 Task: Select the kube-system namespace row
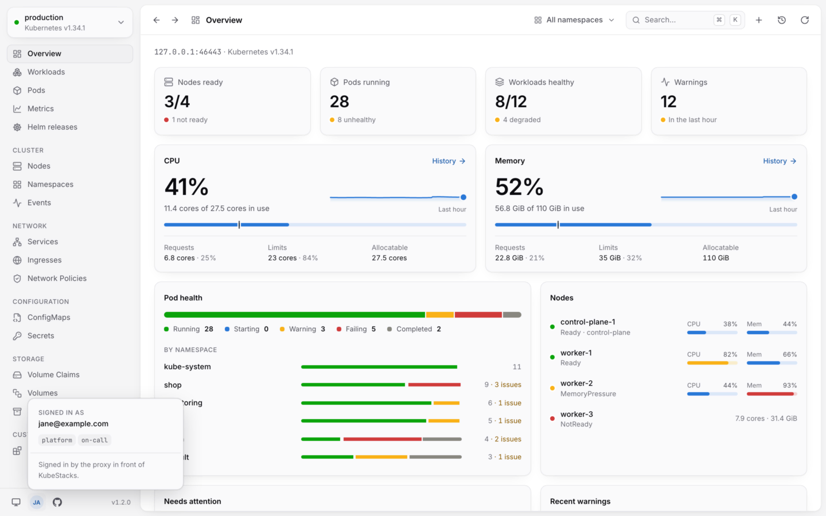(342, 367)
